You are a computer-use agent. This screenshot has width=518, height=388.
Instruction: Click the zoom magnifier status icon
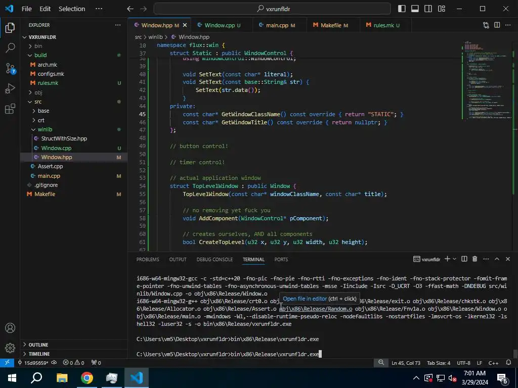381,363
